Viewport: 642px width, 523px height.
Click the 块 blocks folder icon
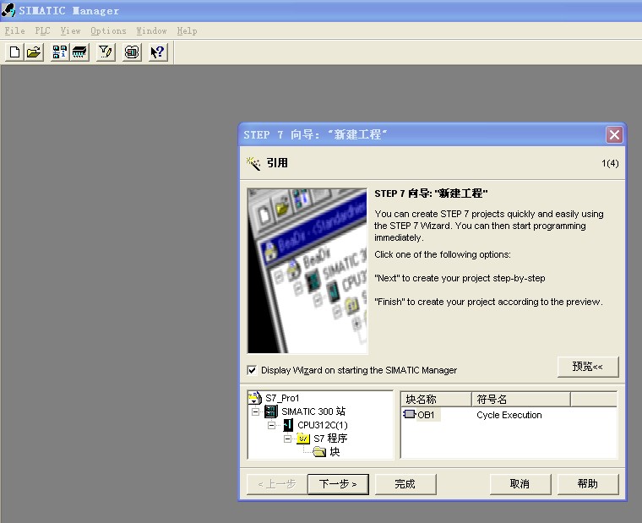(319, 452)
